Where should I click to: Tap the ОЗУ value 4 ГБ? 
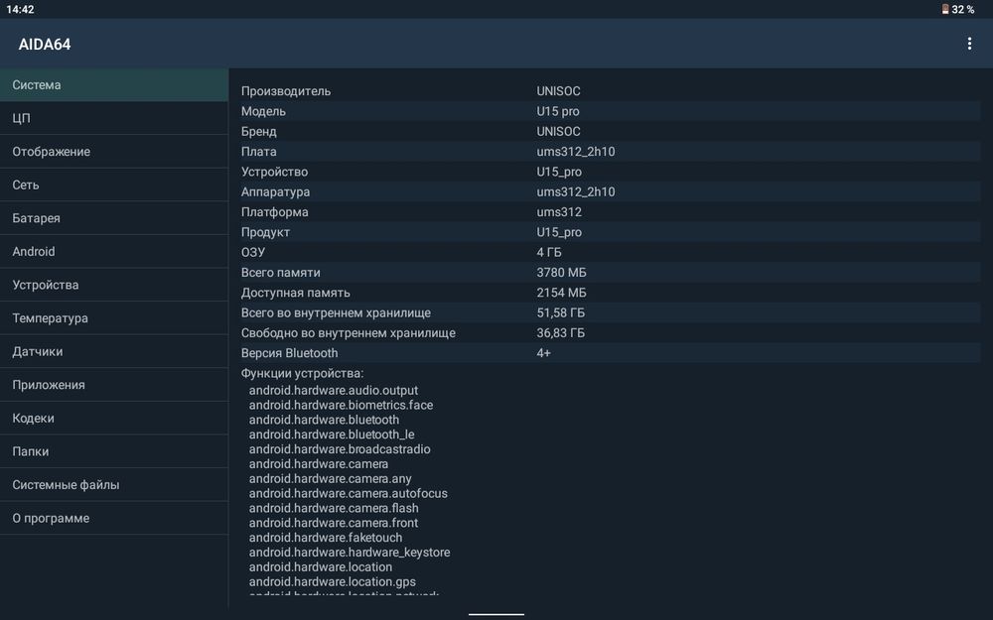point(549,252)
